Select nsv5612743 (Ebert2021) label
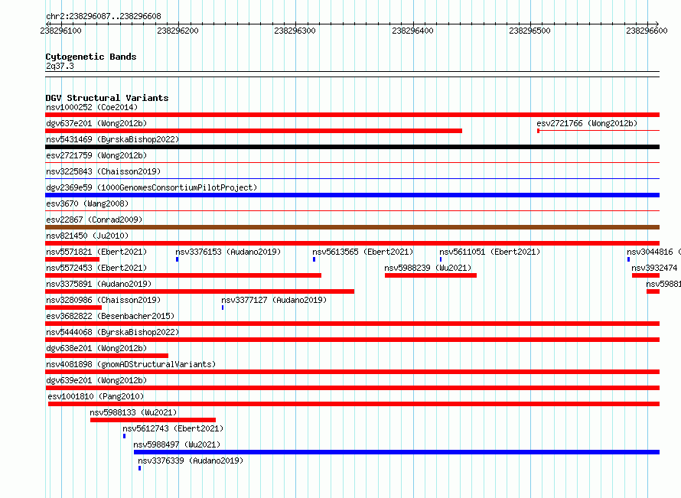 click(173, 428)
